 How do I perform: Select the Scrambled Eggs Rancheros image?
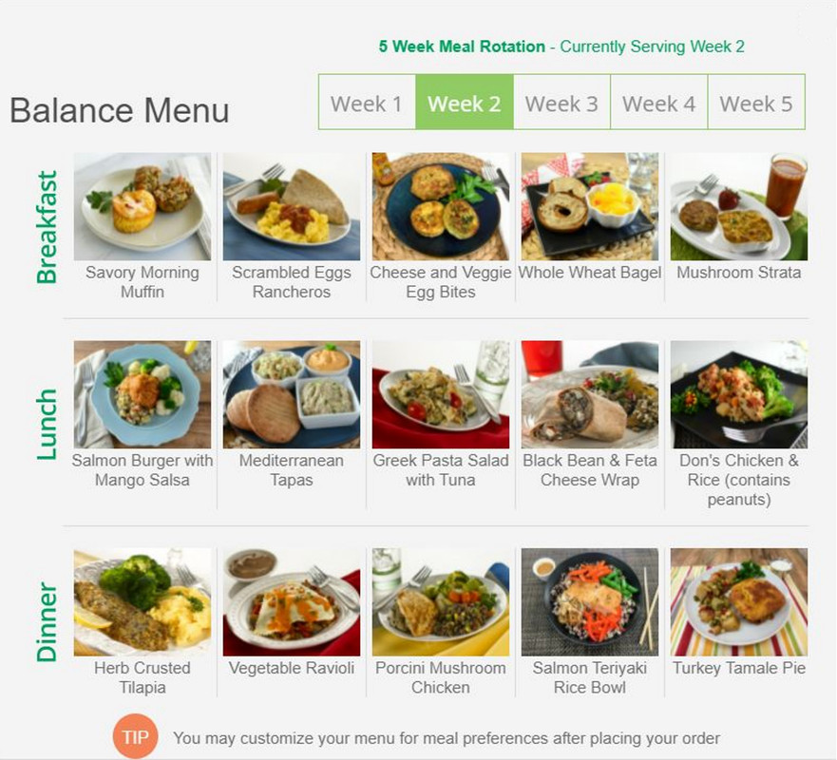pyautogui.click(x=292, y=206)
